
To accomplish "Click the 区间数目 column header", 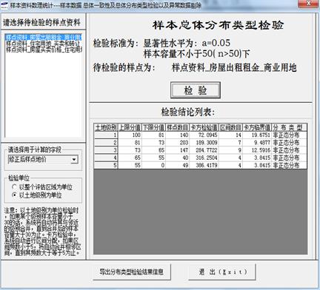I will click(x=230, y=127).
